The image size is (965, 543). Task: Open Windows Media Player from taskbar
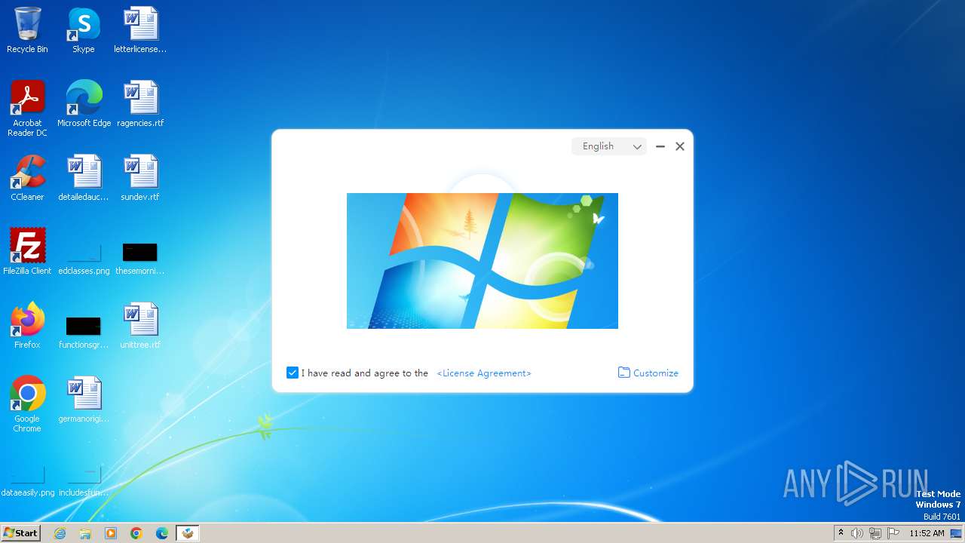coord(111,533)
